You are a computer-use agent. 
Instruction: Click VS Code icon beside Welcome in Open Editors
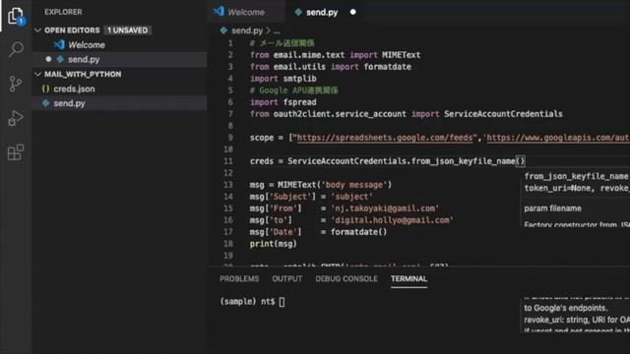[59, 44]
